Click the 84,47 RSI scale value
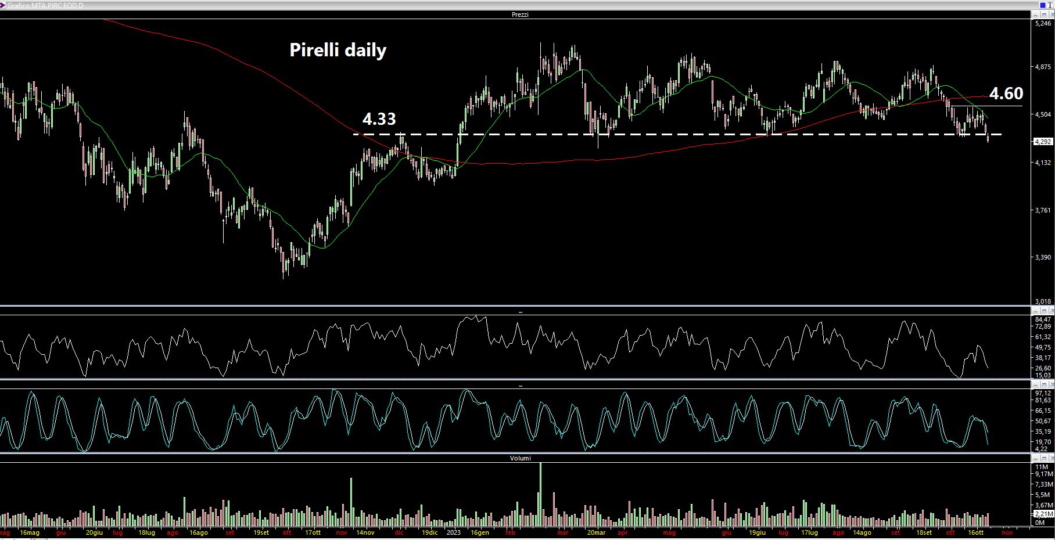The height and width of the screenshot is (540, 1055). point(1043,319)
